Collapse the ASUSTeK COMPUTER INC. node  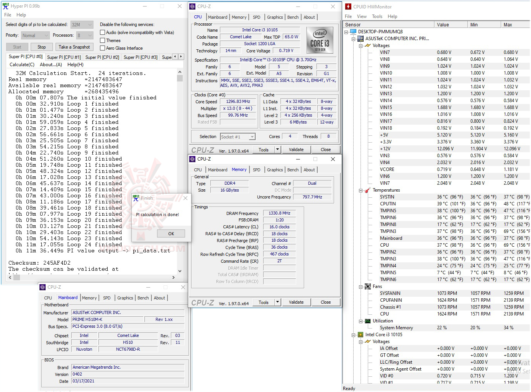(x=354, y=39)
